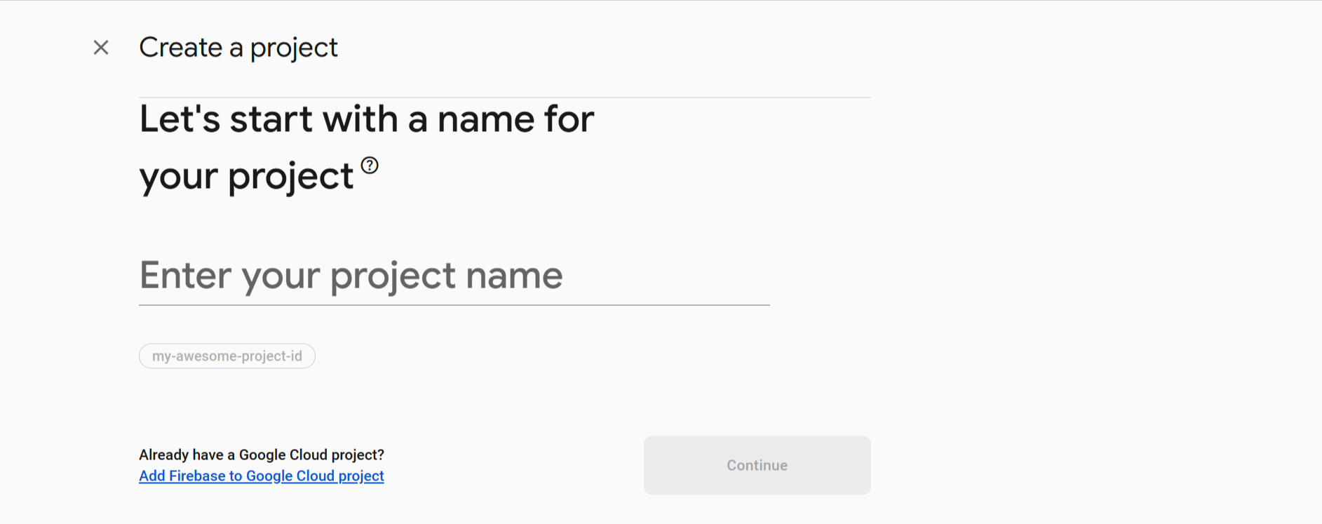The height and width of the screenshot is (524, 1322).
Task: Select the my-awesome-project-id chip
Action: pos(227,356)
